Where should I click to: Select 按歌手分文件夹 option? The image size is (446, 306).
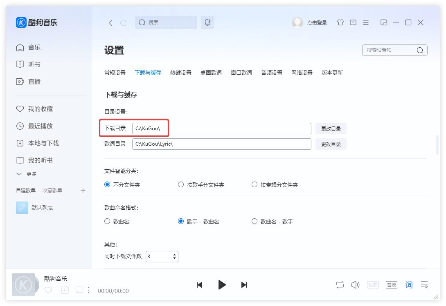[x=181, y=184]
